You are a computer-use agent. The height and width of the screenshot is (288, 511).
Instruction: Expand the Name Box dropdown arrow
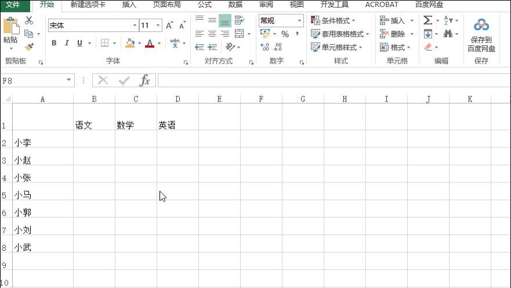point(69,80)
